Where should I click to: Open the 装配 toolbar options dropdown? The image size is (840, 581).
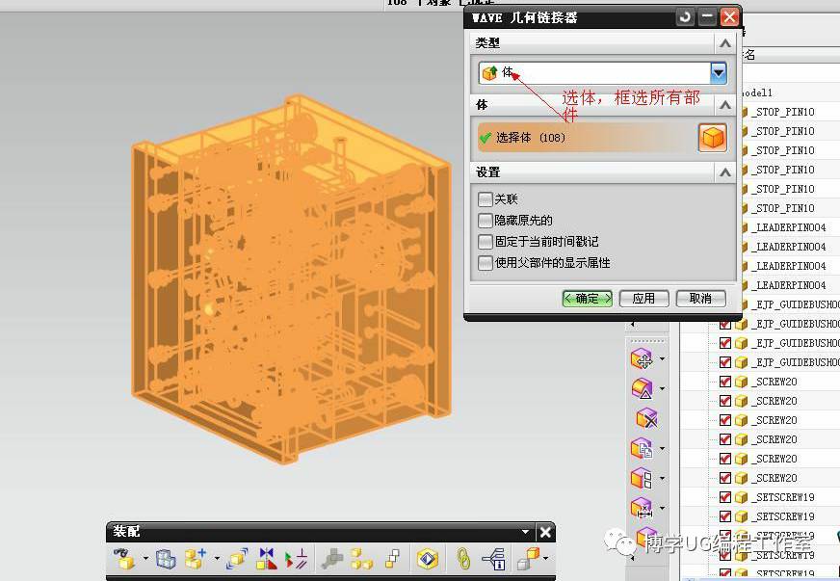click(x=526, y=532)
